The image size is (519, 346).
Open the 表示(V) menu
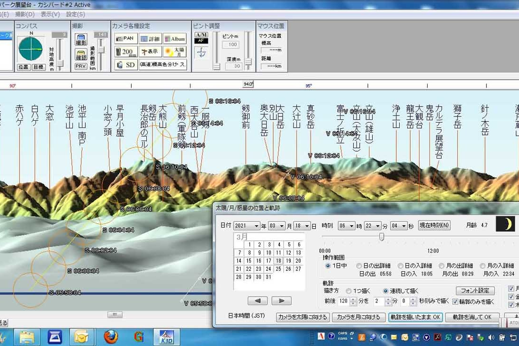pyautogui.click(x=50, y=14)
